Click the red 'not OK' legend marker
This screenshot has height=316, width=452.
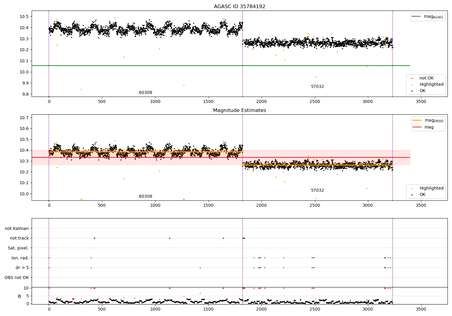coord(412,78)
